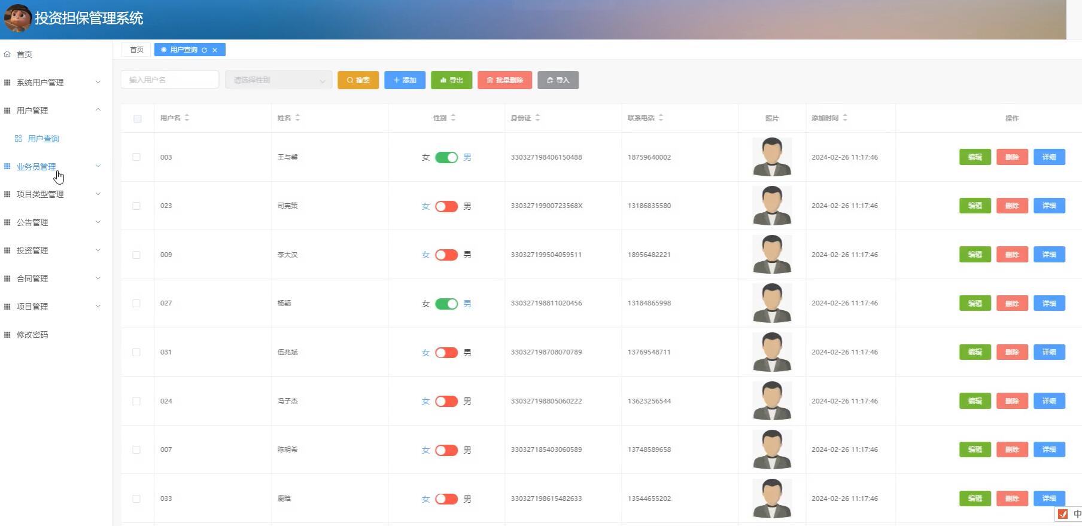Click the squares icon beside 用户查询
Image resolution: width=1082 pixels, height=526 pixels.
(x=19, y=139)
